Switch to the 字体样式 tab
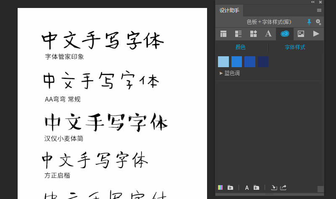This screenshot has height=199, width=336. [x=295, y=47]
